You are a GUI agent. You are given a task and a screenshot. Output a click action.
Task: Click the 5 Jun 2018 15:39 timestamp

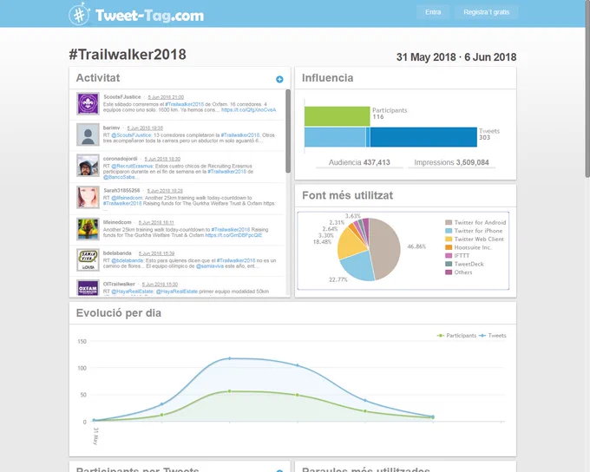coord(156,253)
